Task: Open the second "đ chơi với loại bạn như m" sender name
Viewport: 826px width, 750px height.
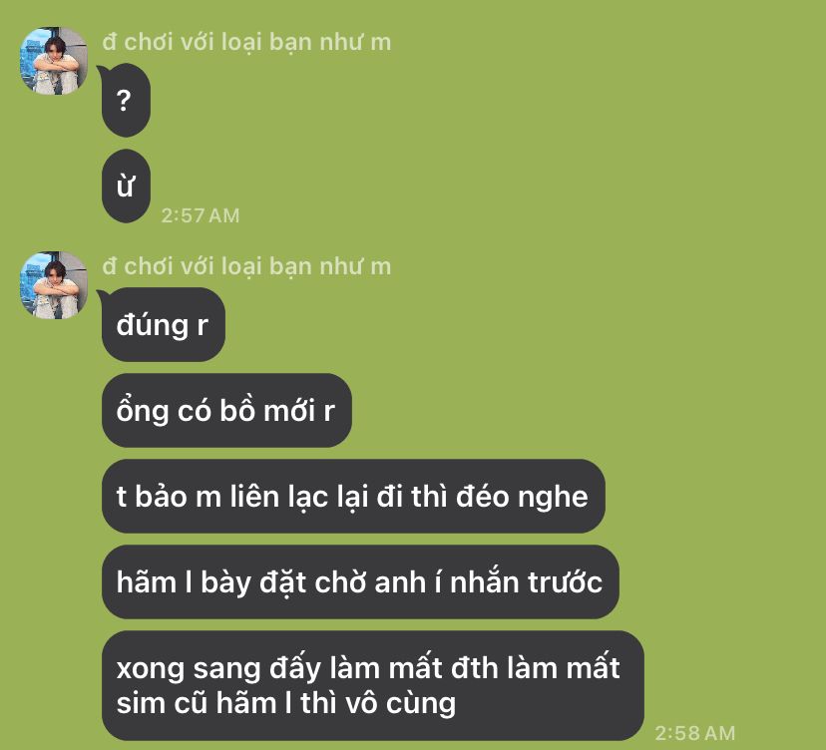Action: (246, 266)
